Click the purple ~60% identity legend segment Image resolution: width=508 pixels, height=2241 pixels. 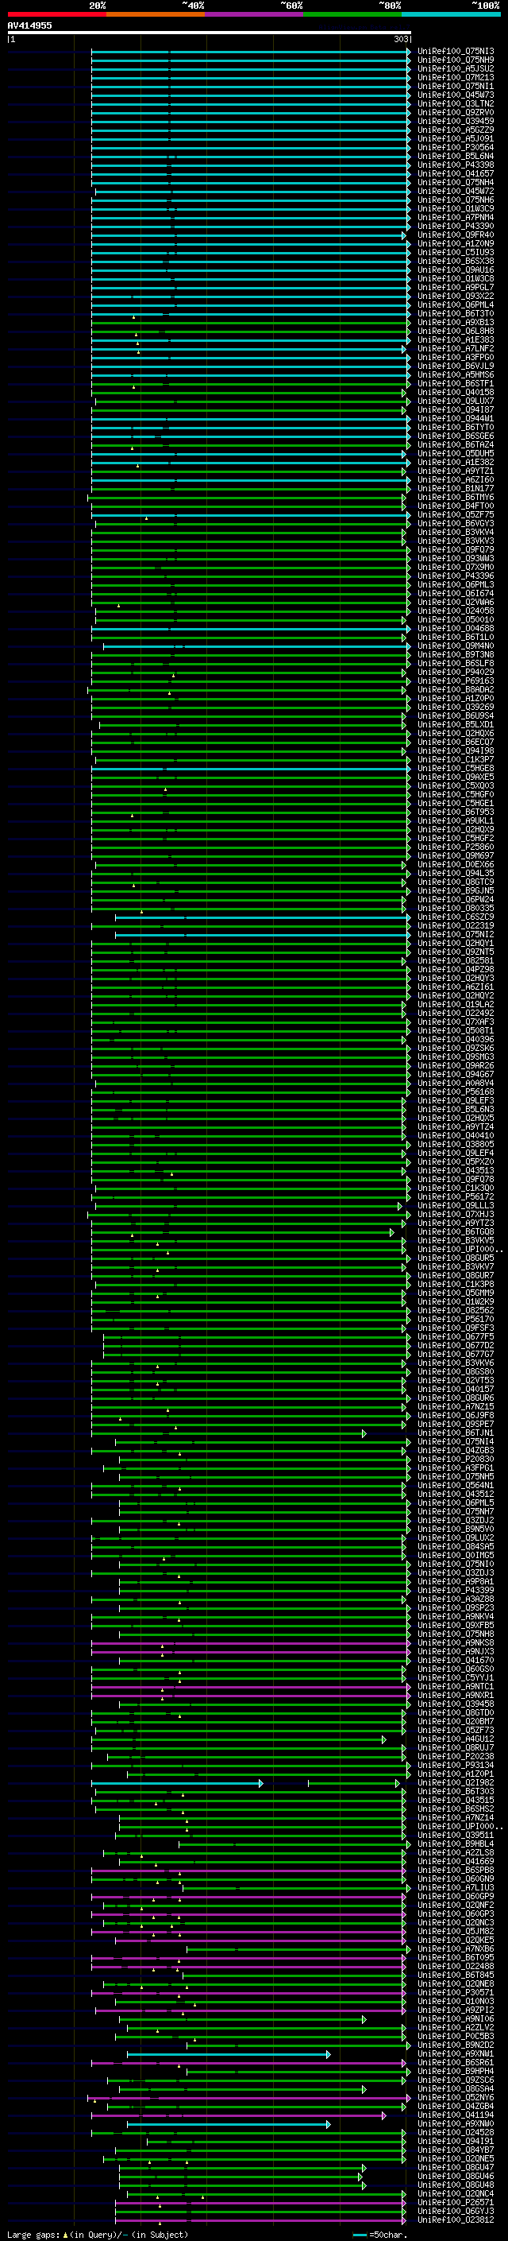click(253, 14)
